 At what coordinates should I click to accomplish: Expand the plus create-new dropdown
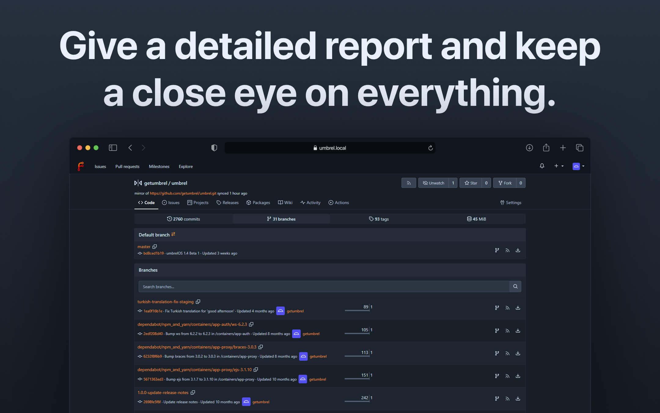(x=559, y=166)
